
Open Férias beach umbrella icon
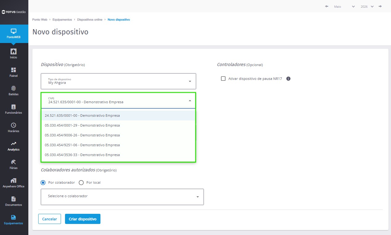[14, 162]
